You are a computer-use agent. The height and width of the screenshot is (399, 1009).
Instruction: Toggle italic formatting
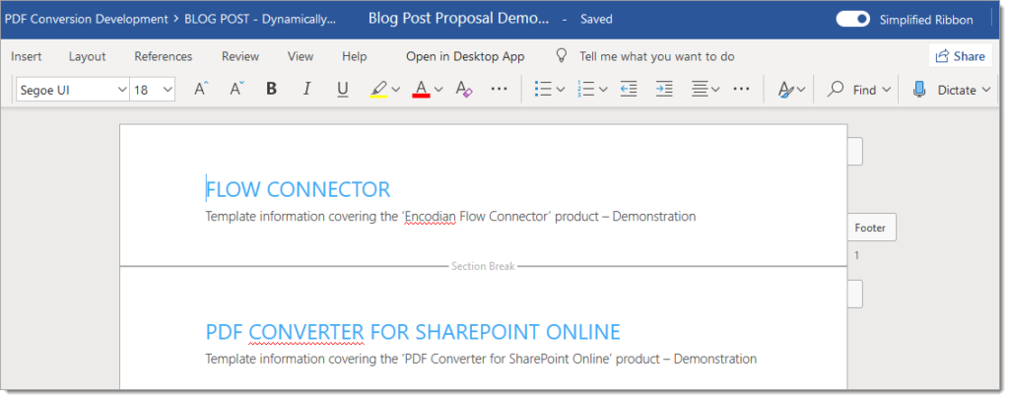[307, 90]
